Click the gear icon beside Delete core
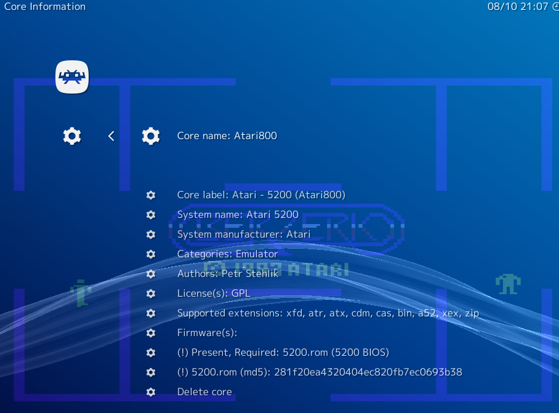559x413 pixels. (x=151, y=392)
